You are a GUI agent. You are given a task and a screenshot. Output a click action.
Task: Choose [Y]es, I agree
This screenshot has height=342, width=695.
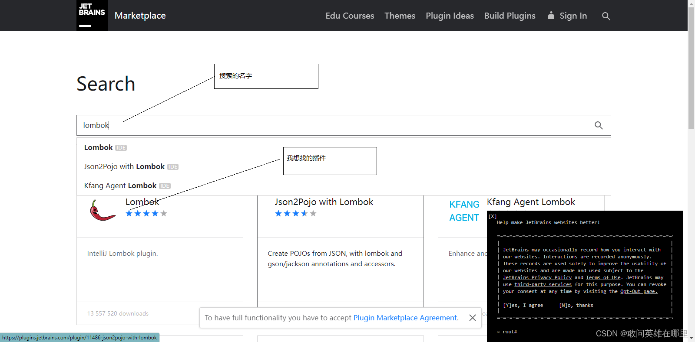(x=523, y=305)
